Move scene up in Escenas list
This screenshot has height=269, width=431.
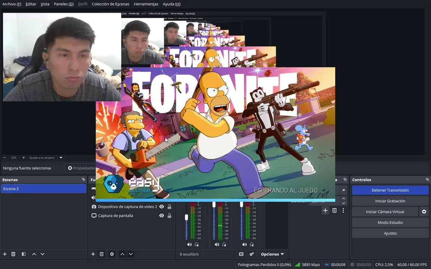(34, 254)
